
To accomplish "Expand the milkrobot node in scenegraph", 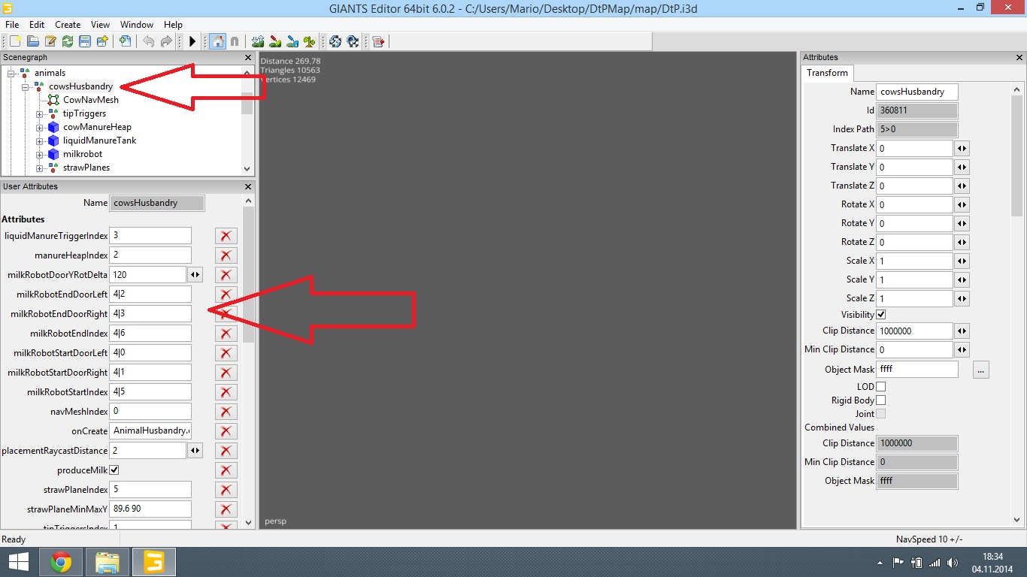I will click(40, 155).
